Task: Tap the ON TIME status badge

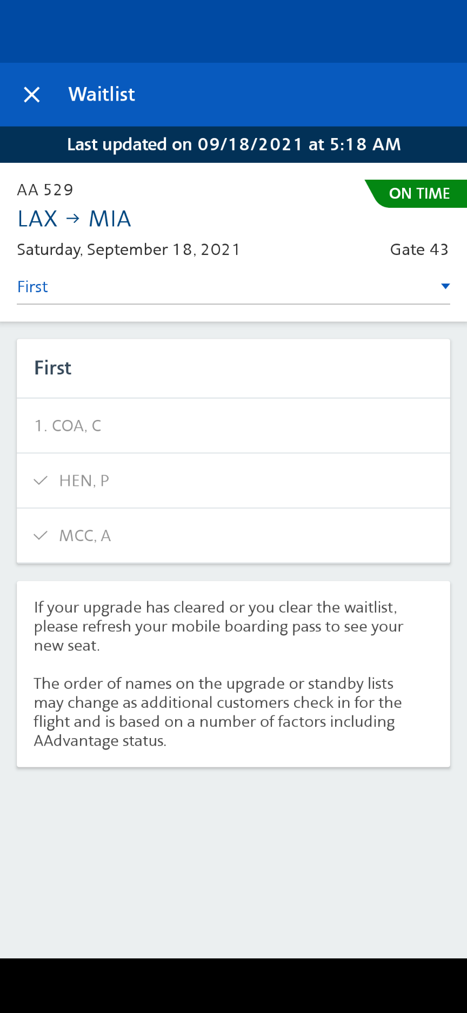Action: [x=416, y=194]
